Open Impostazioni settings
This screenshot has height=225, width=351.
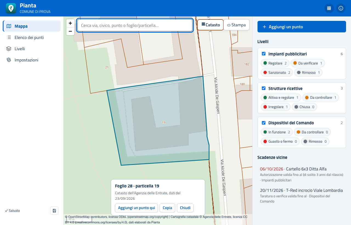pyautogui.click(x=32, y=60)
